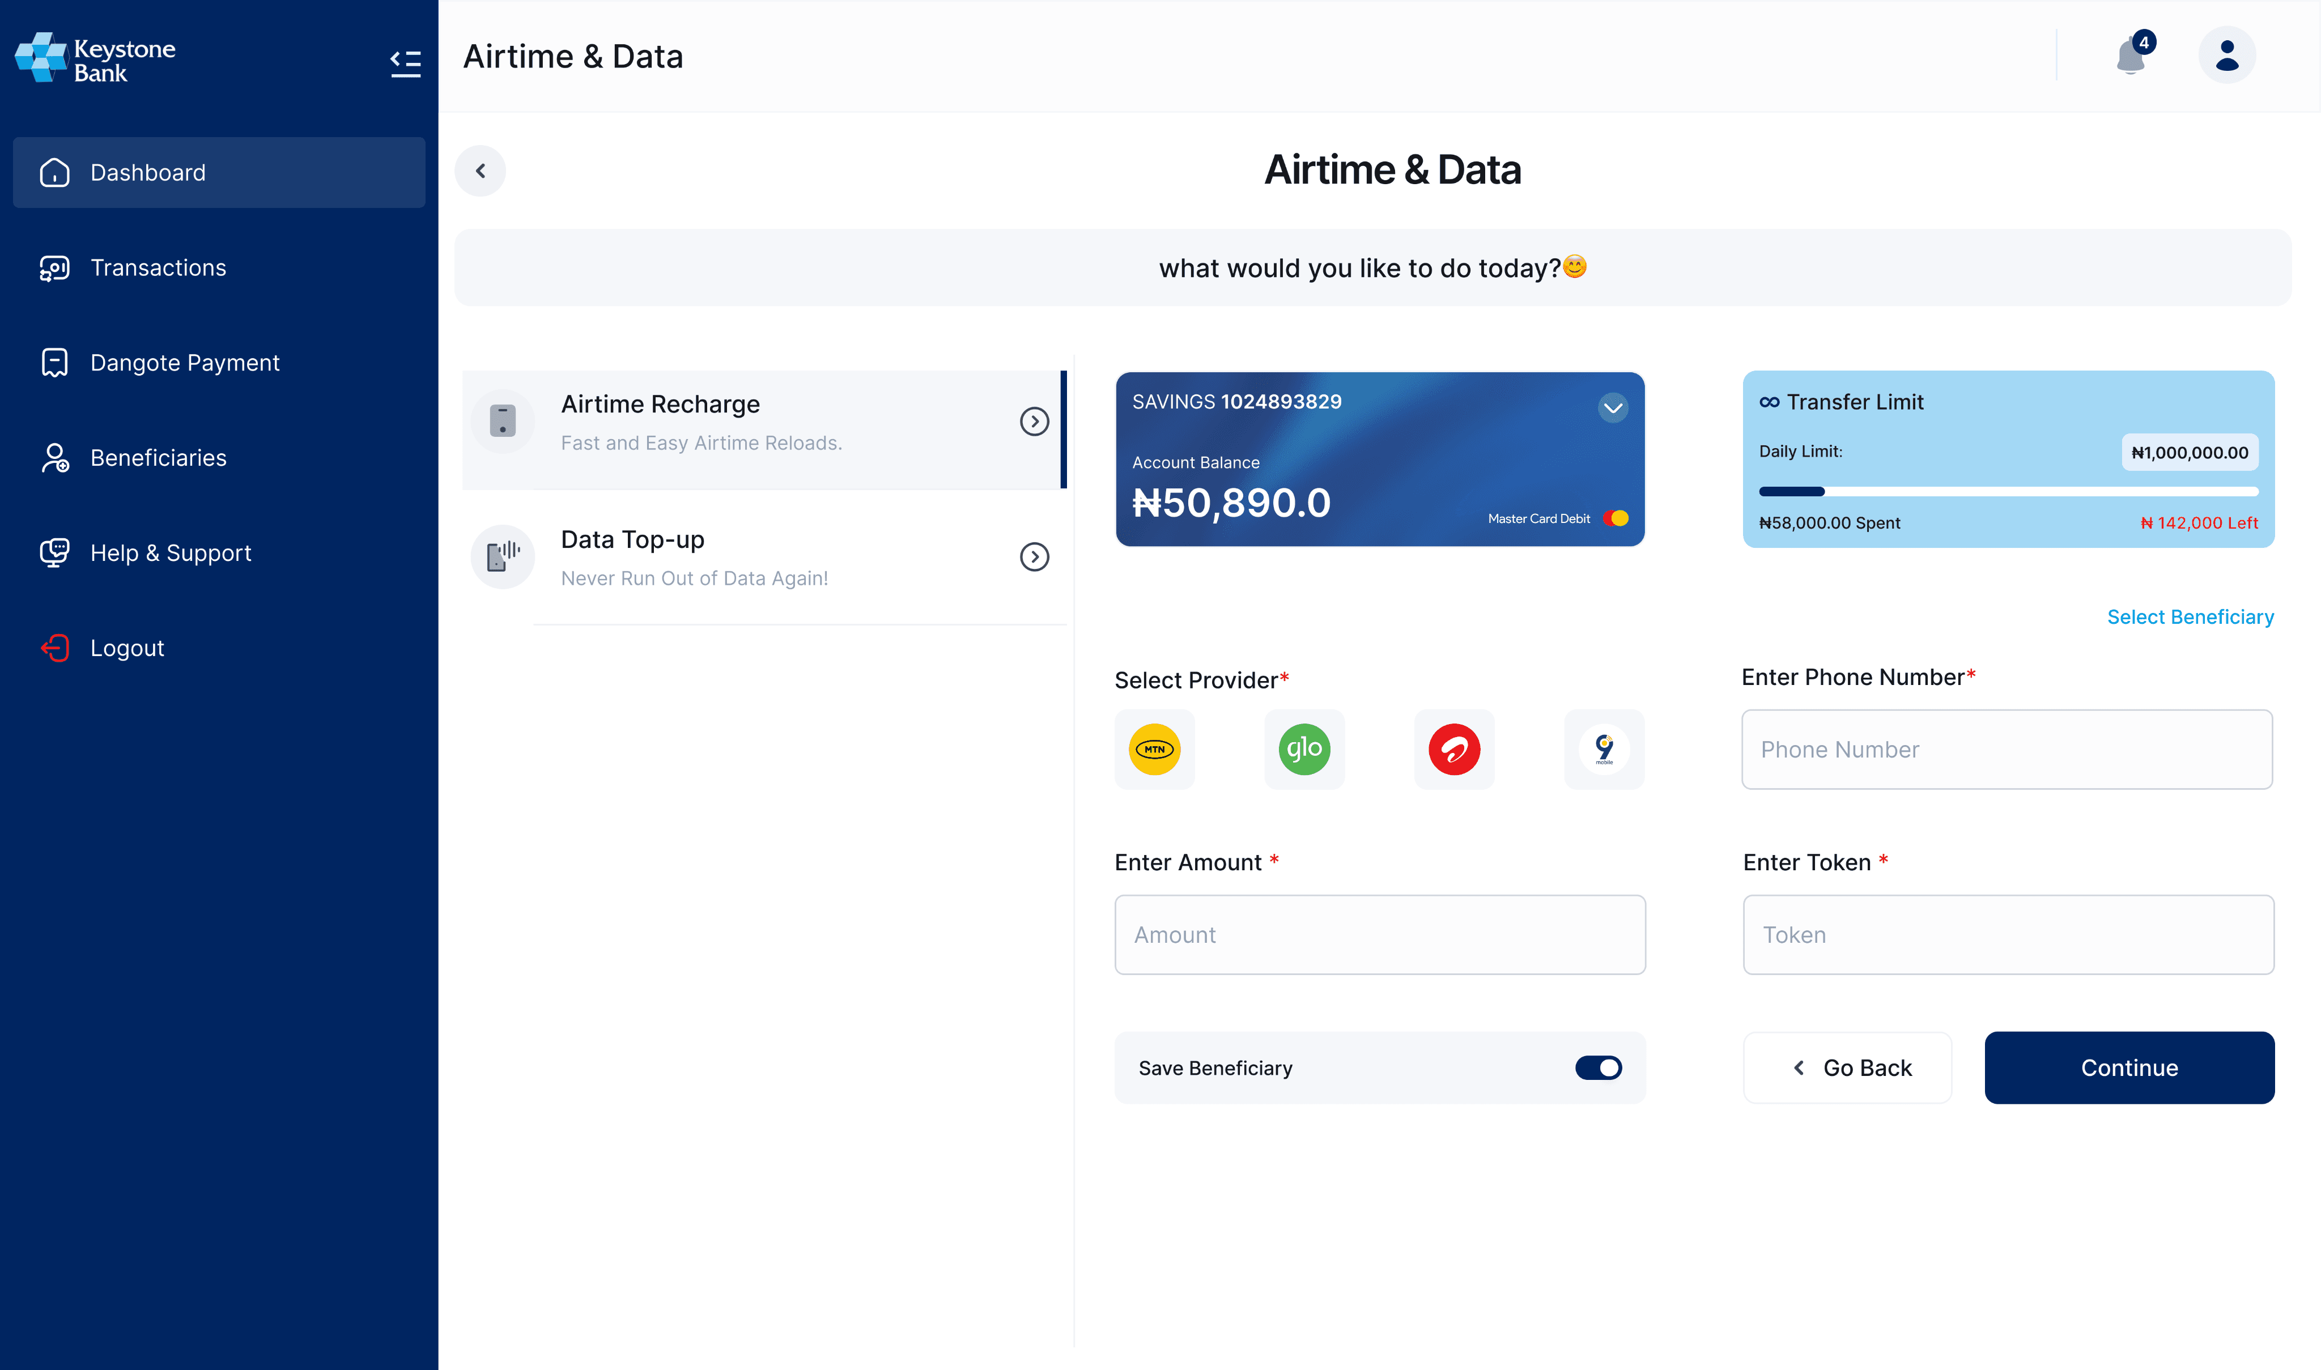Toggle the Save Beneficiary switch
Screen dimensions: 2321x1370
click(x=1598, y=1068)
